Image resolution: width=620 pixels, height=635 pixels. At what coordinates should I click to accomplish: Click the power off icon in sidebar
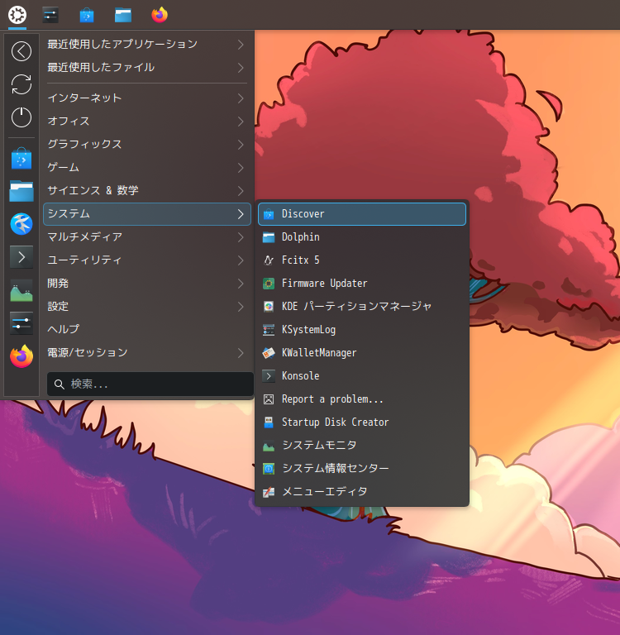click(21, 117)
